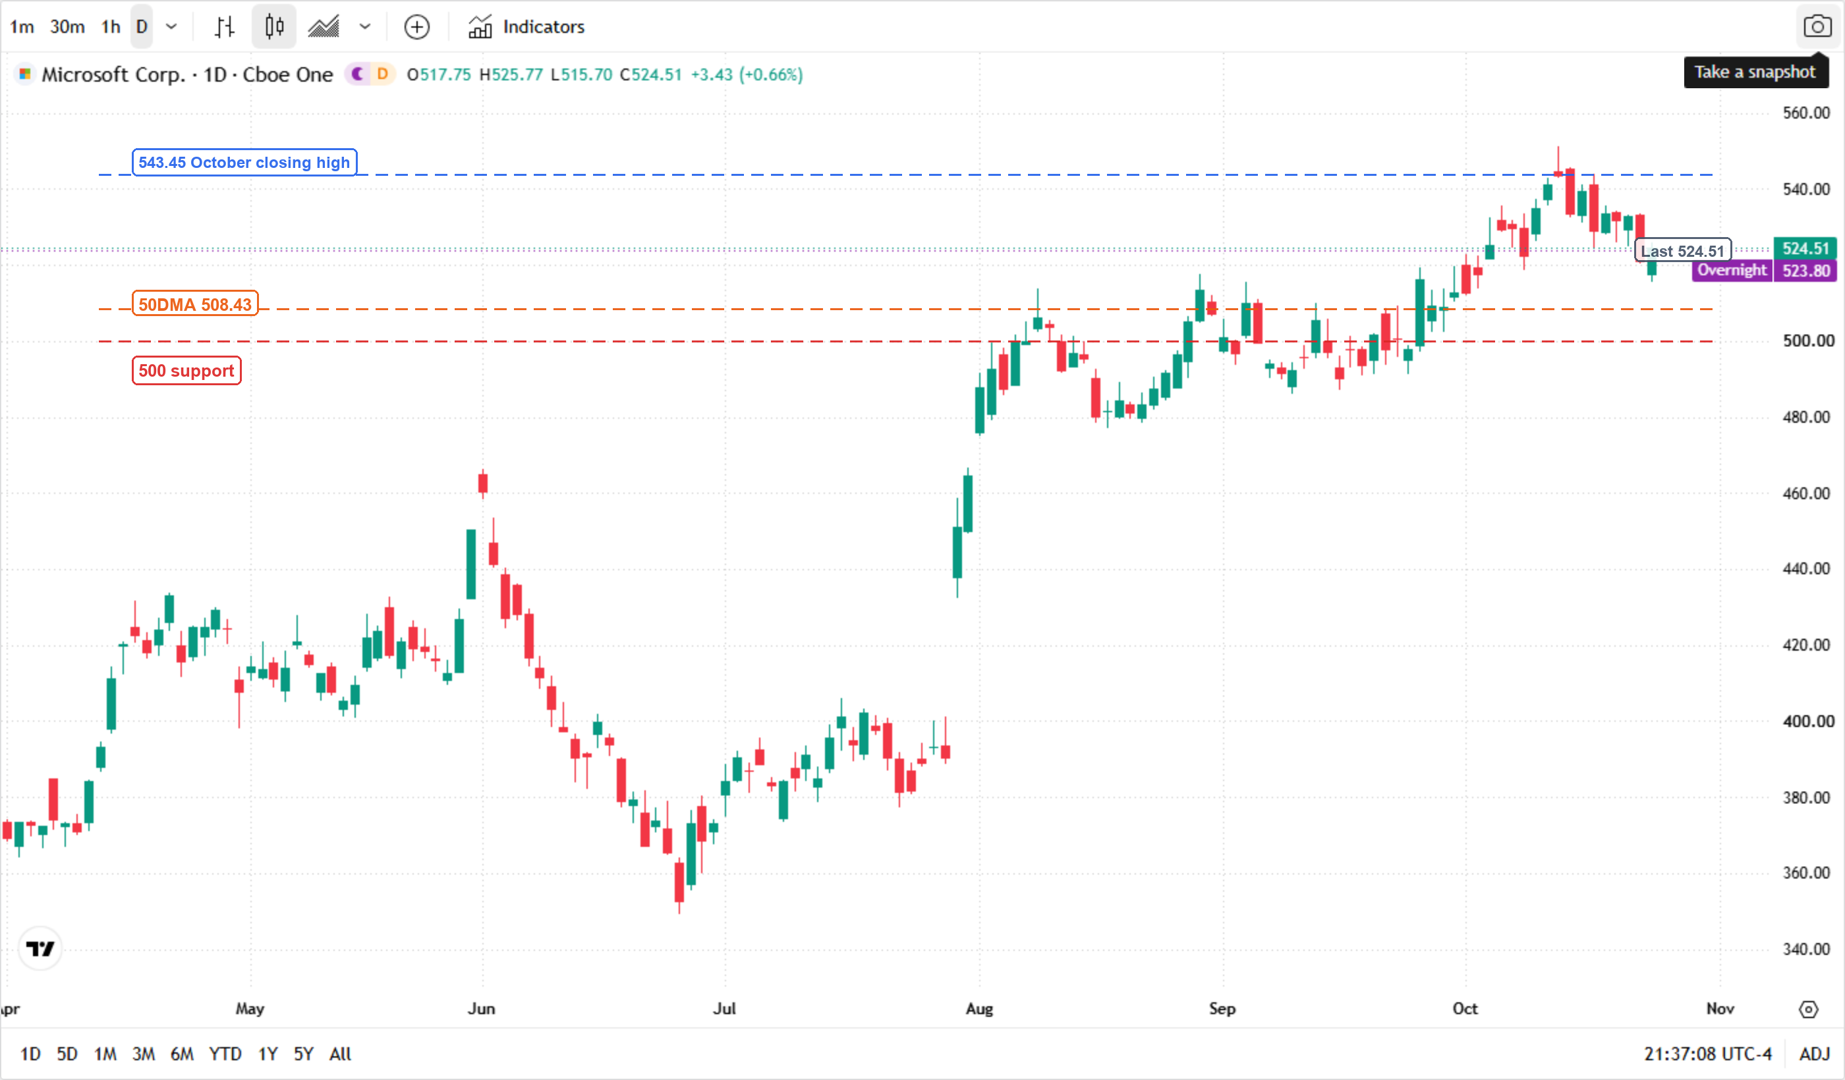Select the 30m timeframe
The height and width of the screenshot is (1080, 1845).
point(67,27)
